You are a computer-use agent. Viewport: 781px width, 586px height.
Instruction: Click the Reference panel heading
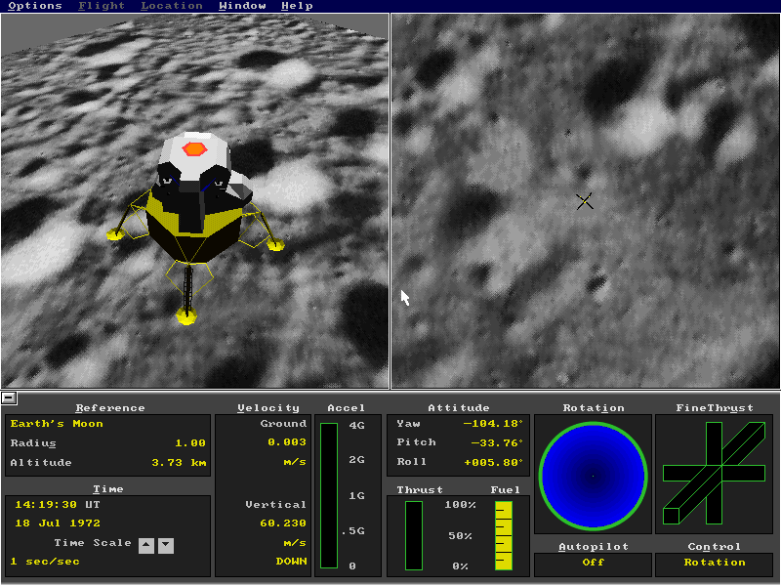point(110,408)
